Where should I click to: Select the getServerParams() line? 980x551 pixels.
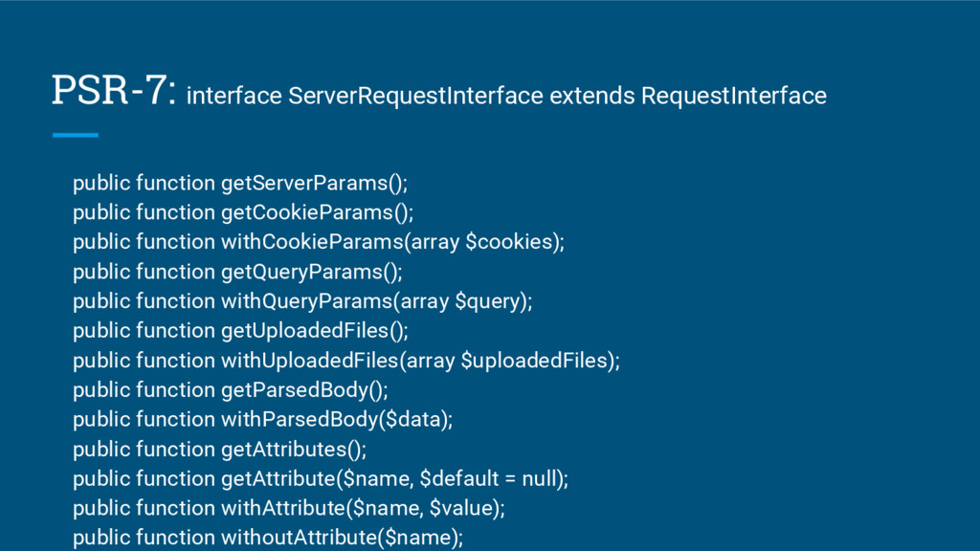coord(246,183)
